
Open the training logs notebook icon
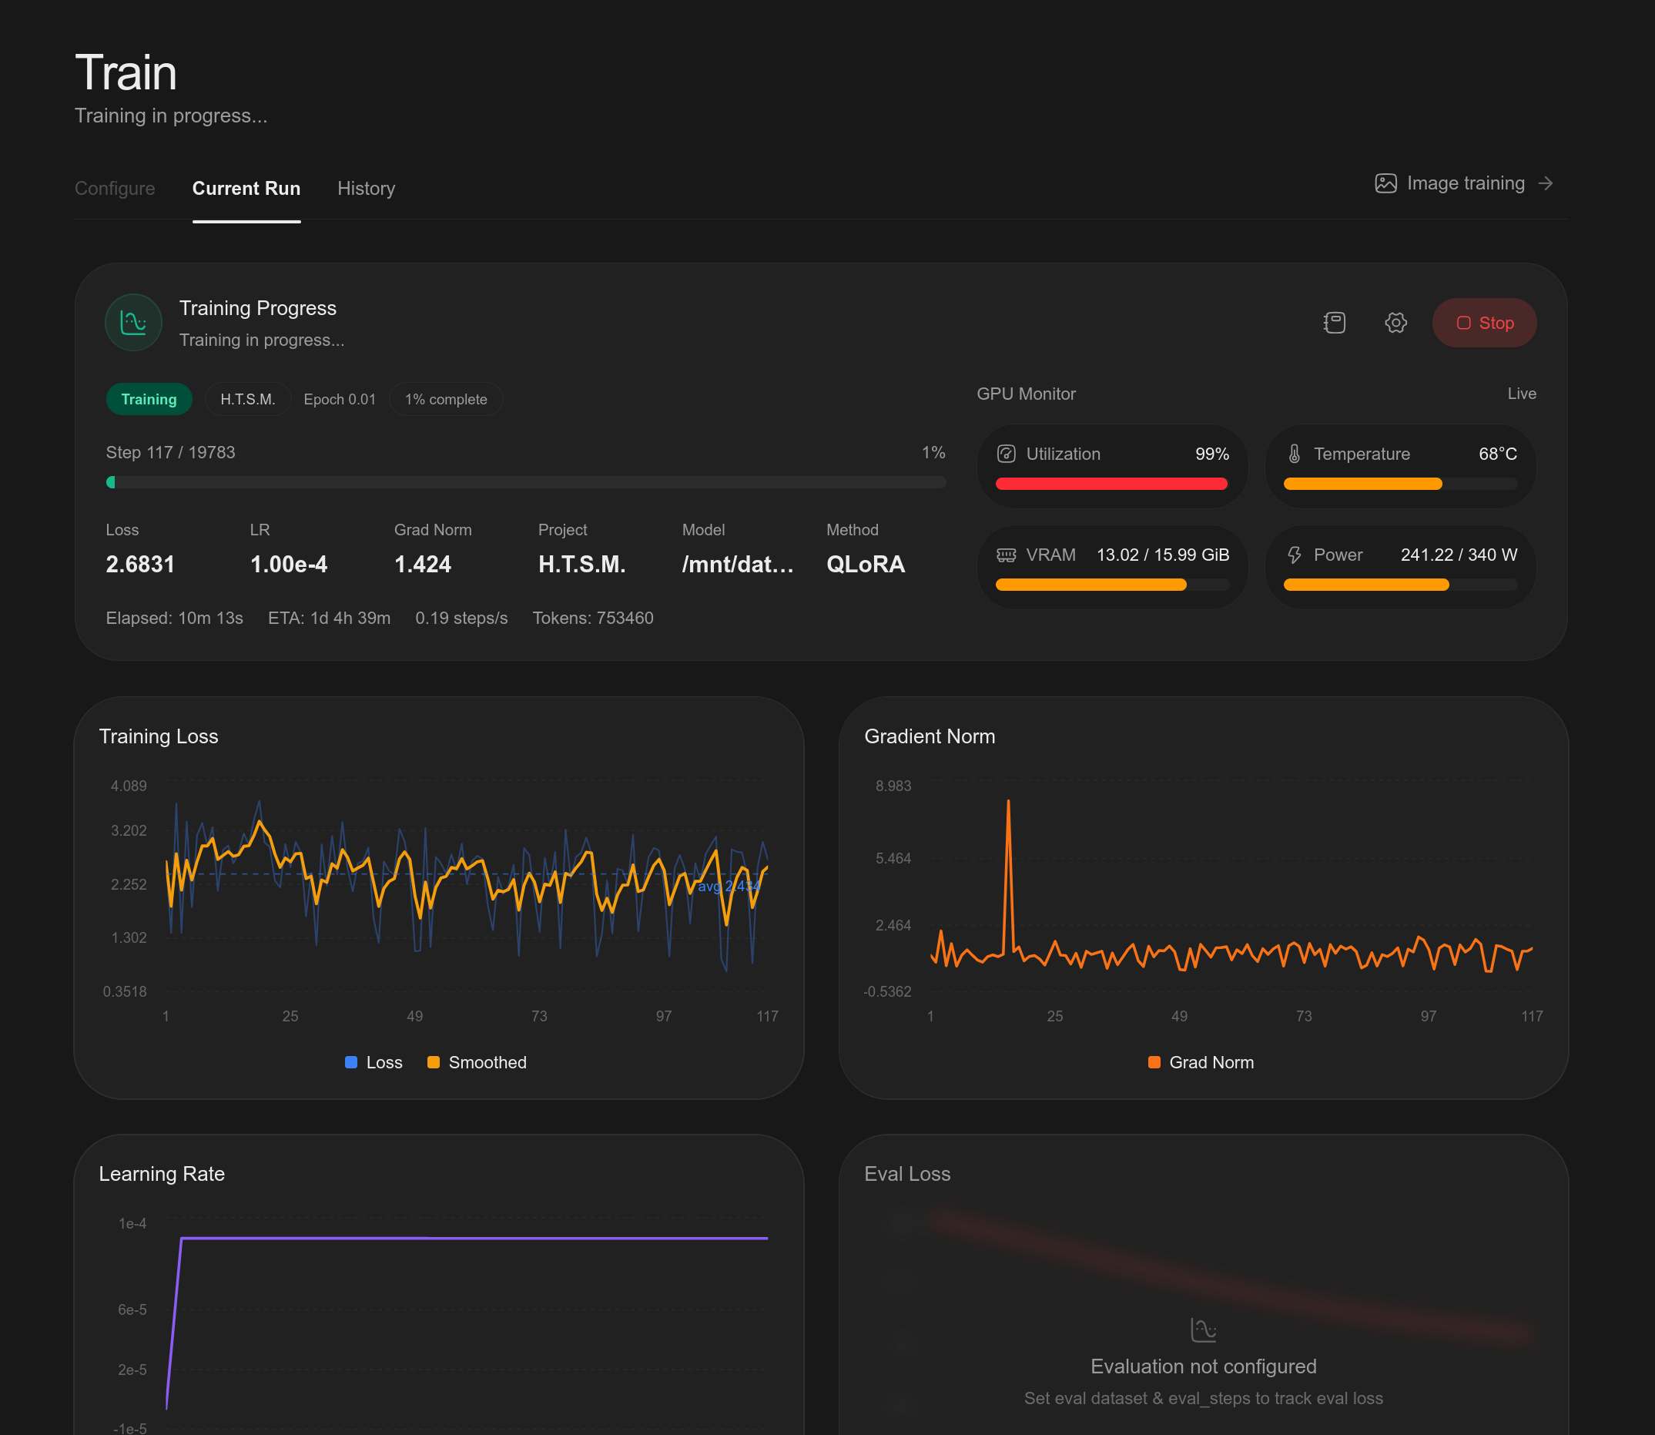pyautogui.click(x=1334, y=323)
